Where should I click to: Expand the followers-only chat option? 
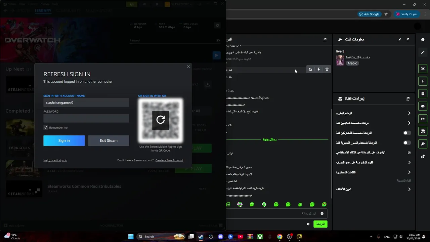pos(374,123)
